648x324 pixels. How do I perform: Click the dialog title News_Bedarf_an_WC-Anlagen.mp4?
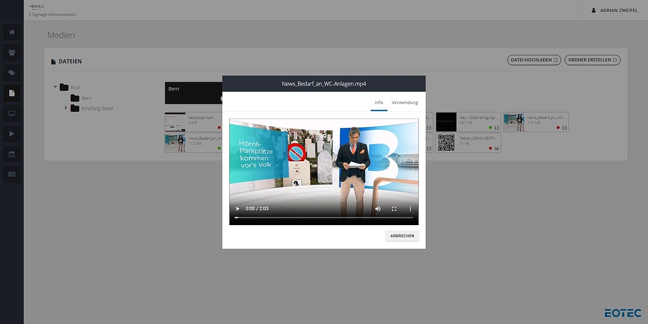(324, 84)
